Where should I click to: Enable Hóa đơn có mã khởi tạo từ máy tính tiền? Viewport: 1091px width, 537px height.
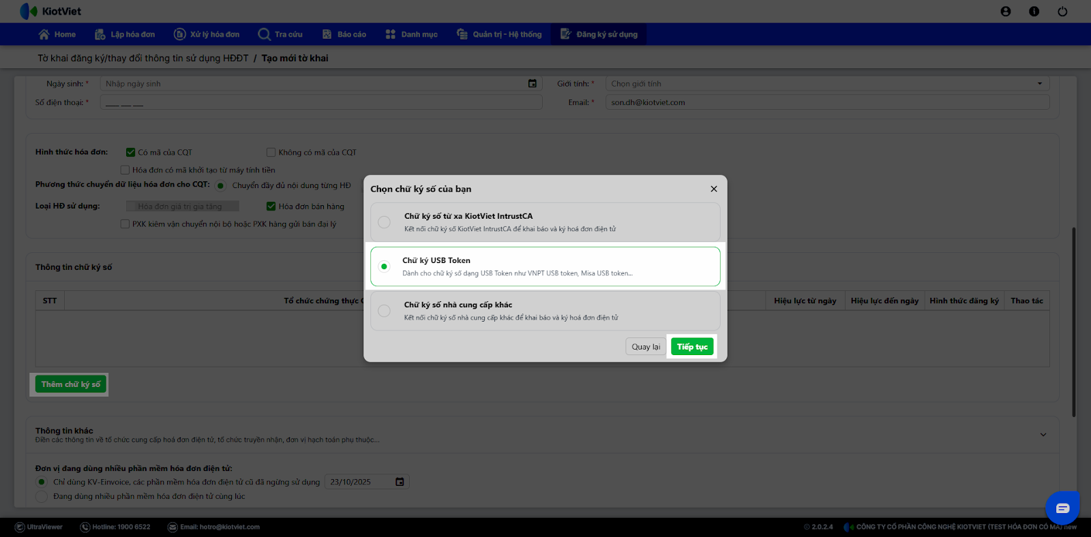tap(125, 170)
